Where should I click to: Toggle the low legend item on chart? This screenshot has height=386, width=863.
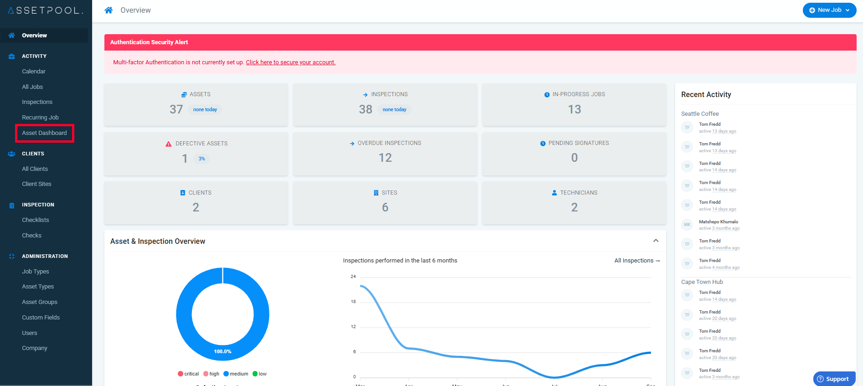coord(259,374)
